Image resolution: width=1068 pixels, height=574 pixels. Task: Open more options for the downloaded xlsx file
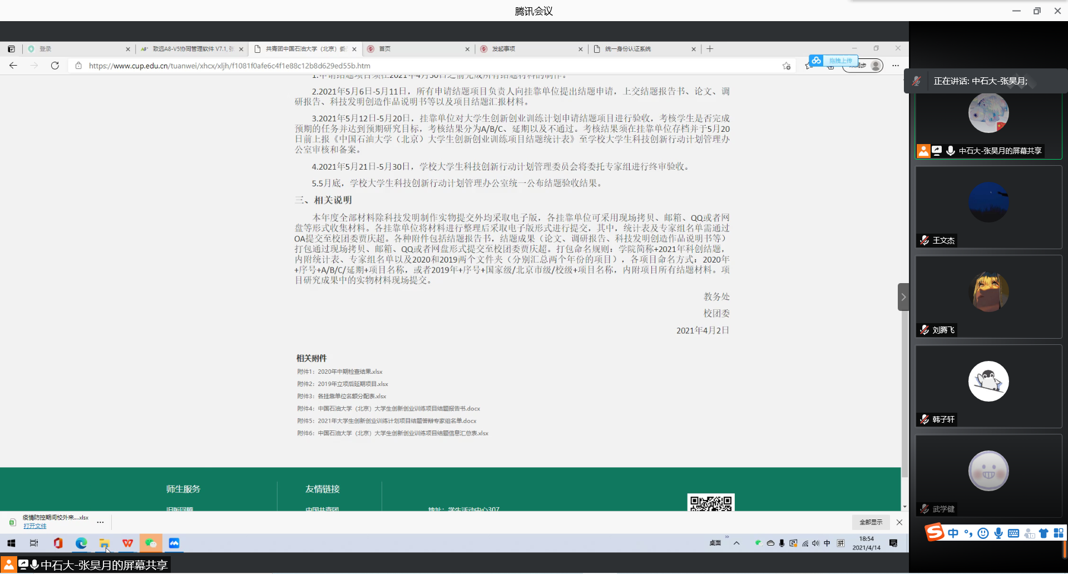(x=101, y=522)
